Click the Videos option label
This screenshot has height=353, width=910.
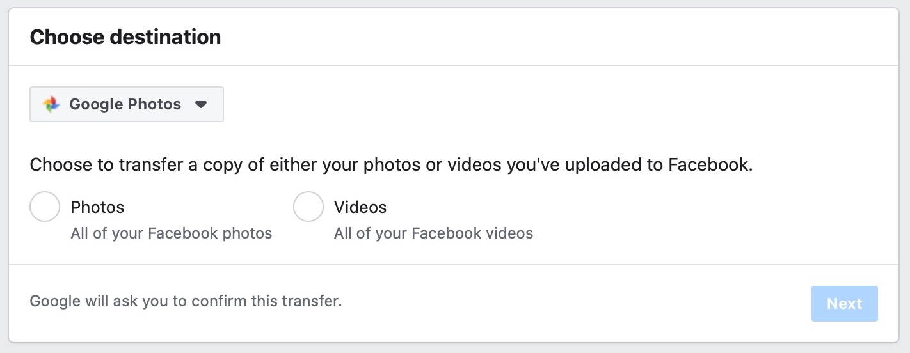(x=360, y=207)
